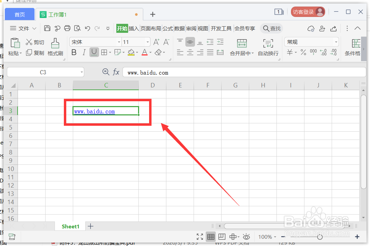Open the 公式 tab
Screen dimensions: 370x246
168,29
